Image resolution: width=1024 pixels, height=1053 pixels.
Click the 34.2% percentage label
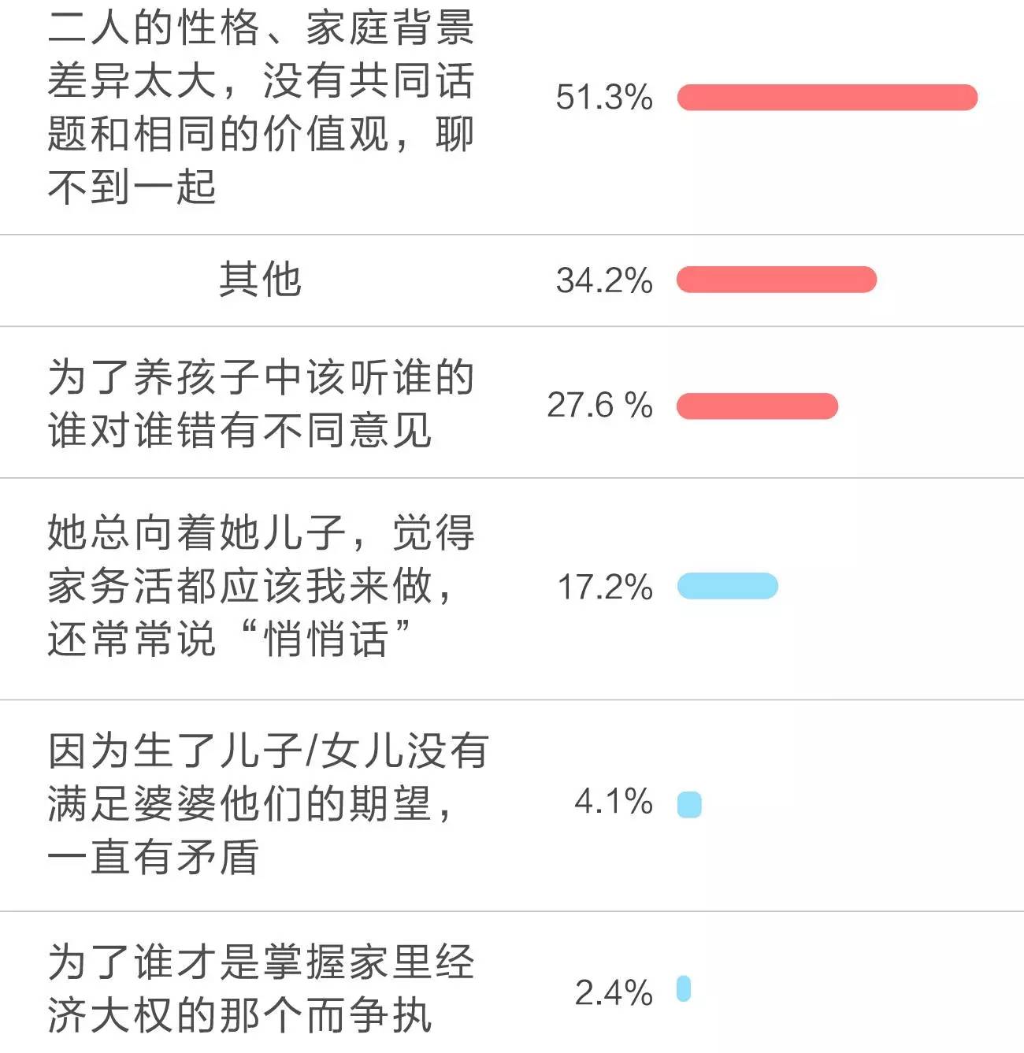click(x=604, y=280)
